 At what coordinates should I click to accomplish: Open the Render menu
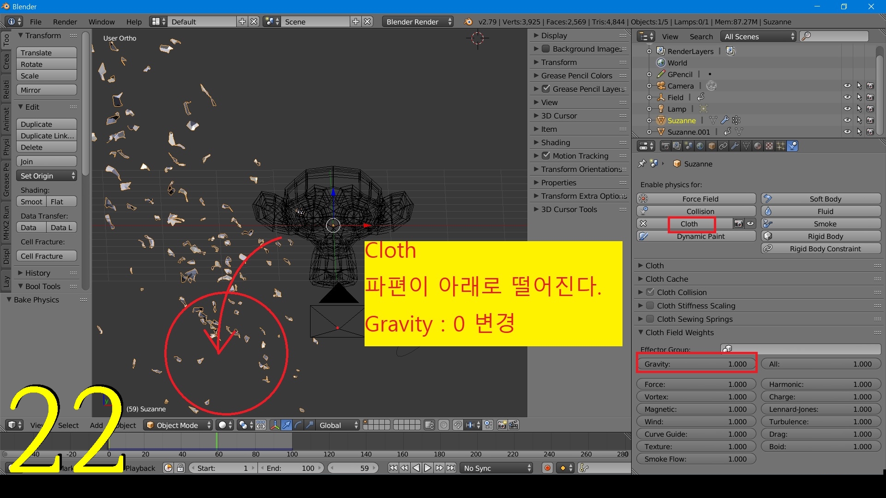point(65,22)
